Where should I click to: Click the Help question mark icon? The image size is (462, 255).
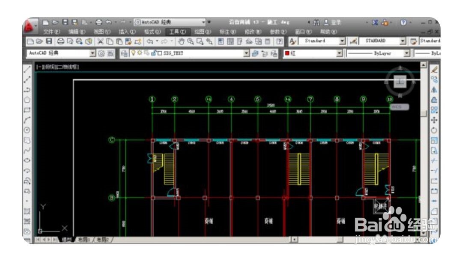point(403,22)
